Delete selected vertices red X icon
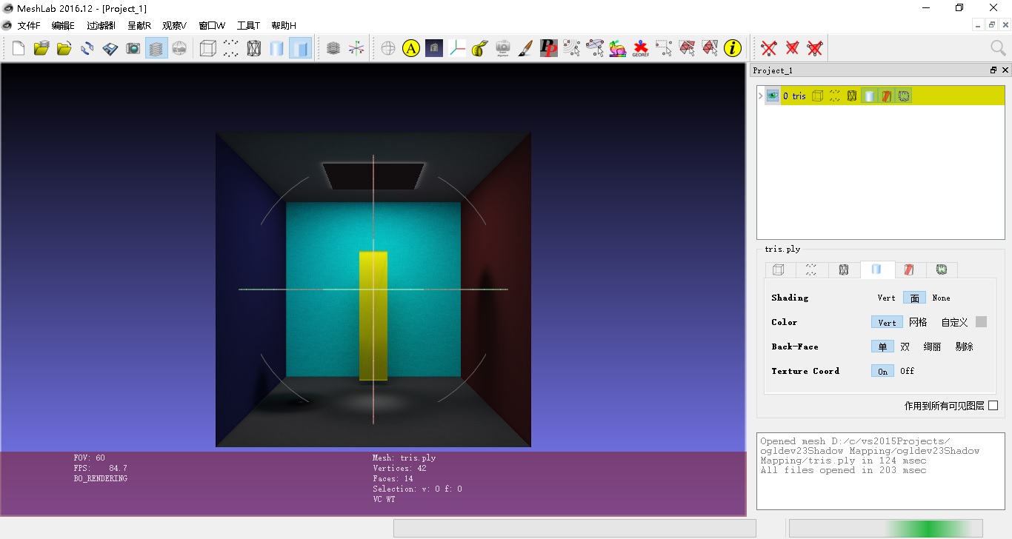This screenshot has height=539, width=1012. coord(769,49)
